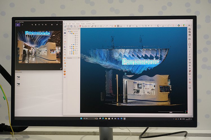Click the point picking star icon

(x=75, y=26)
